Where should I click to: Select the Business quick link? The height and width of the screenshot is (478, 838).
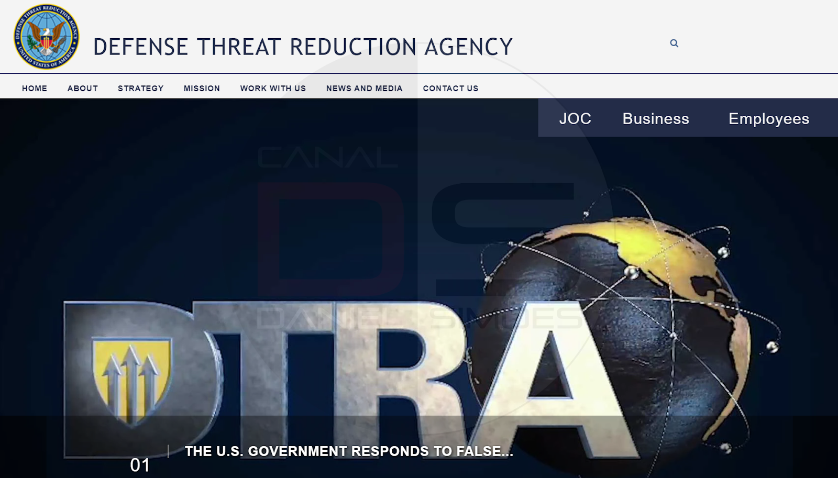(656, 119)
